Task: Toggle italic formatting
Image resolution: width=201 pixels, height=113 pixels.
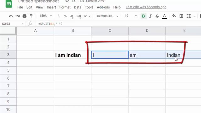Action: click(150, 16)
